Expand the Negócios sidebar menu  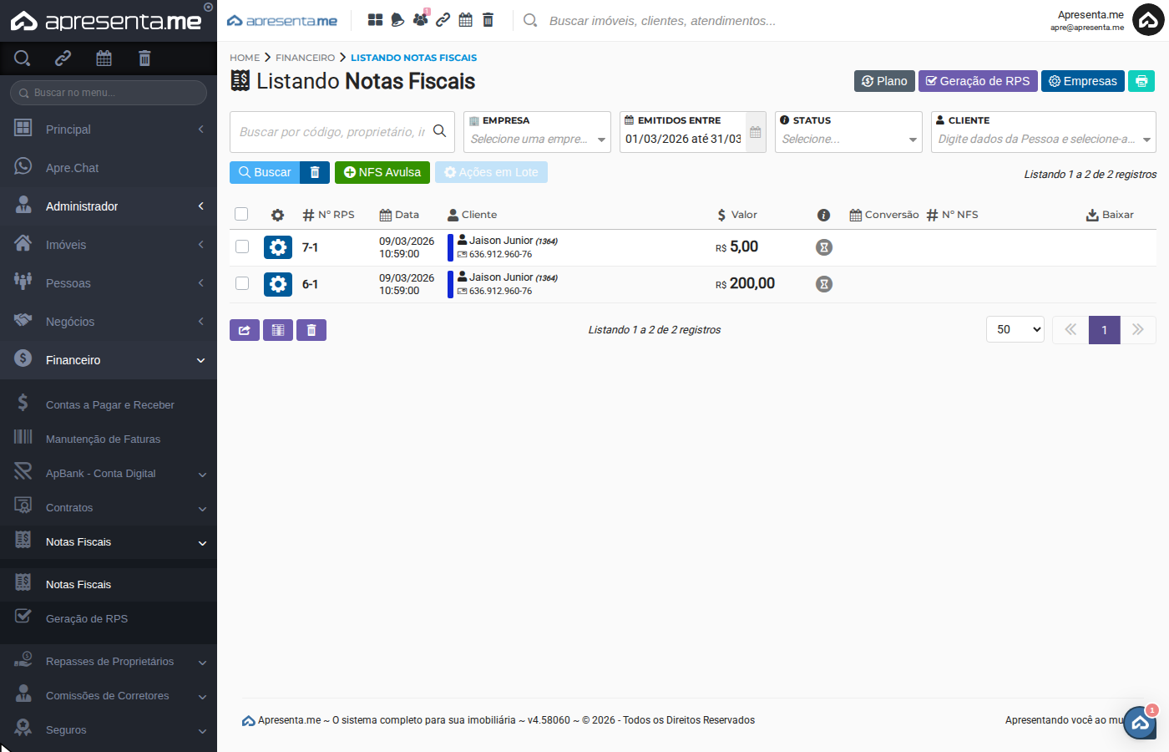pos(109,322)
